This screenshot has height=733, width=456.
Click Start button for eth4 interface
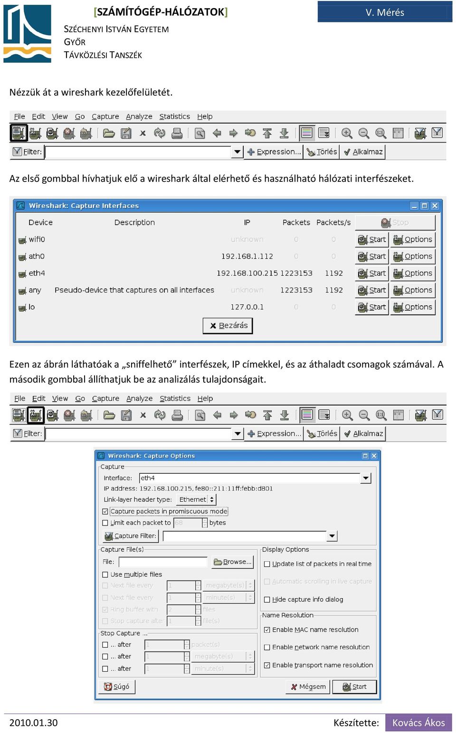[372, 273]
